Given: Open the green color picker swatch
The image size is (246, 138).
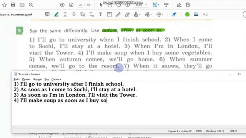Looking at the screenshot, I should pos(187,15).
